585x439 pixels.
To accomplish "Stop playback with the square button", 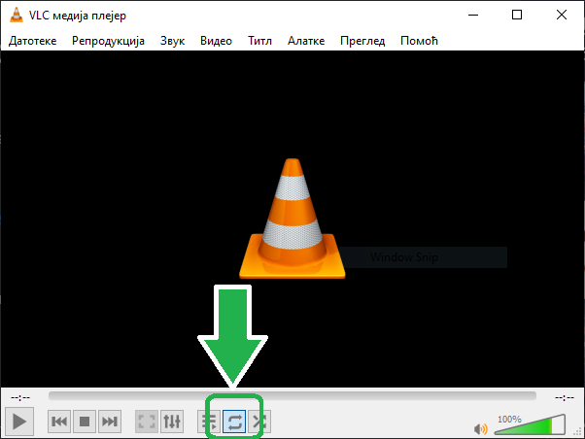I will 85,422.
